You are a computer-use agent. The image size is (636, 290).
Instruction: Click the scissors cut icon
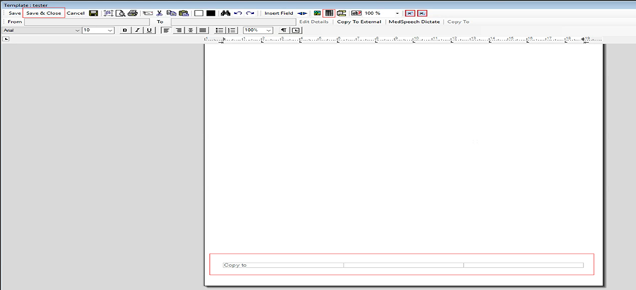point(160,13)
